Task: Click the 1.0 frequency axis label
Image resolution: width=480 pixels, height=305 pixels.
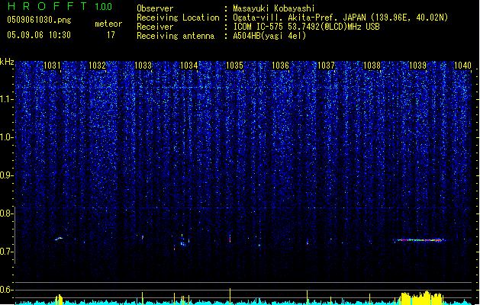Action: pyautogui.click(x=6, y=137)
